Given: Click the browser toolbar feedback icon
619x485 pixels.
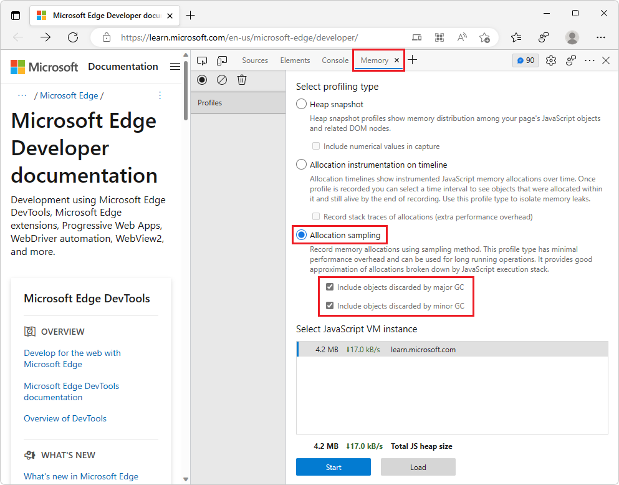Looking at the screenshot, I should pyautogui.click(x=544, y=37).
